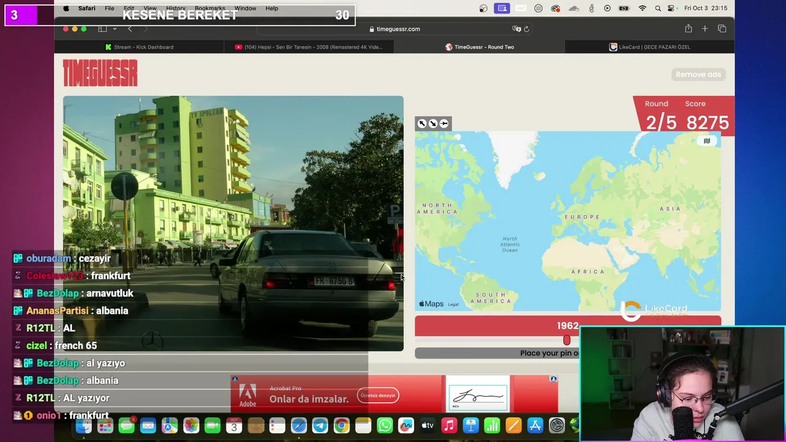This screenshot has height=442, width=786.
Task: Open Freeform from the Dock
Action: (406, 425)
